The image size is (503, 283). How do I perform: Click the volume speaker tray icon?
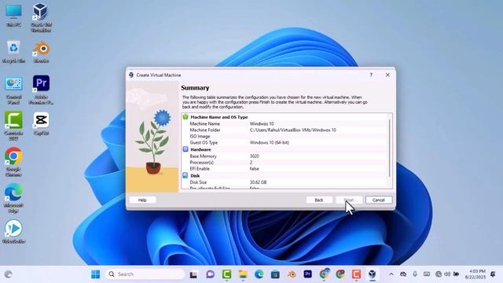click(447, 274)
